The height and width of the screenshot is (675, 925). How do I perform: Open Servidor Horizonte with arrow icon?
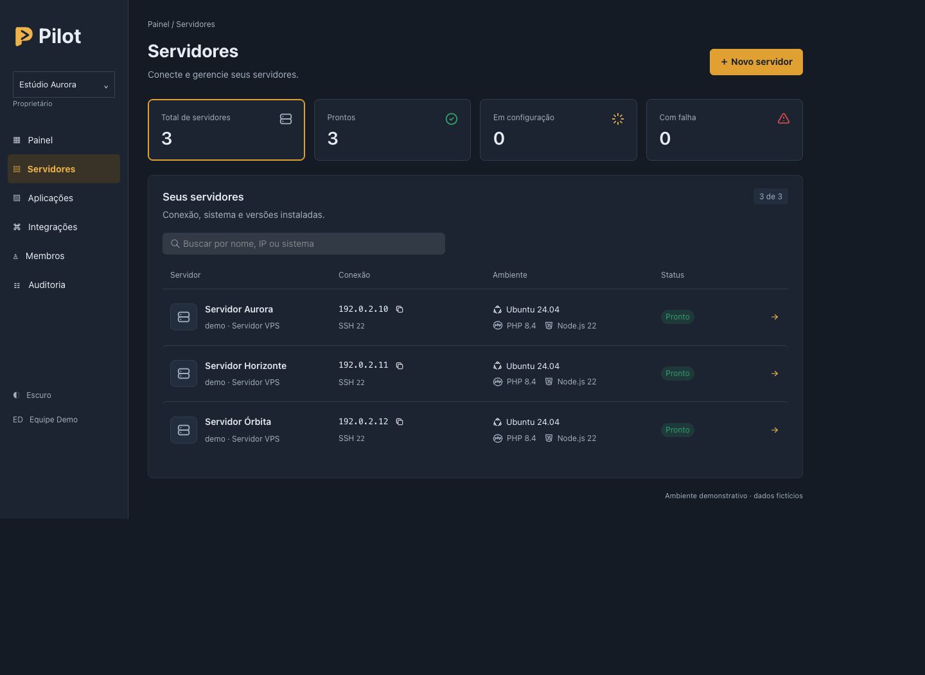point(775,373)
